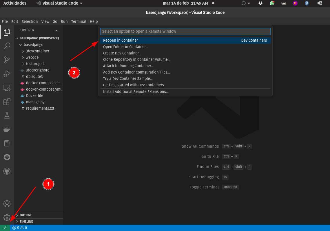Open the Edit menu
The image size is (330, 231).
click(14, 21)
